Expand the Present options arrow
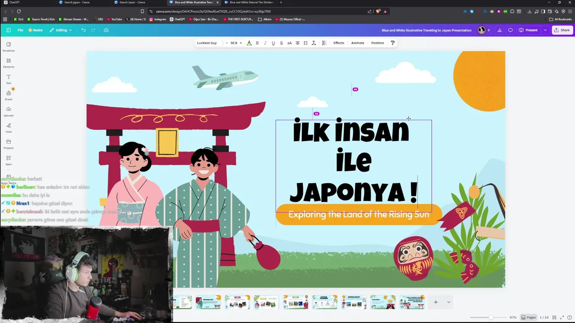This screenshot has height=323, width=575. pos(545,30)
